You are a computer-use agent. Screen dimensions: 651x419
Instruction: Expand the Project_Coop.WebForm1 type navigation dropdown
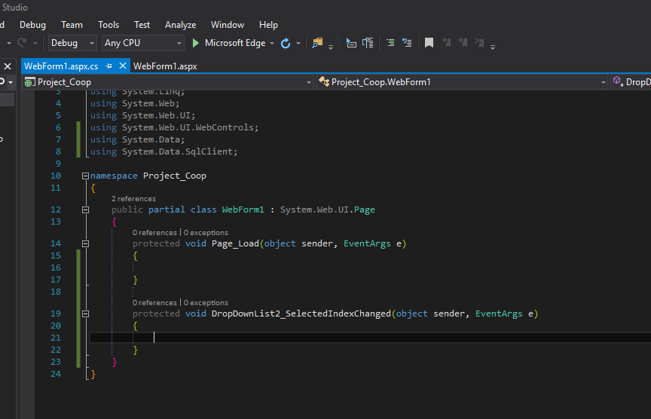pos(604,83)
